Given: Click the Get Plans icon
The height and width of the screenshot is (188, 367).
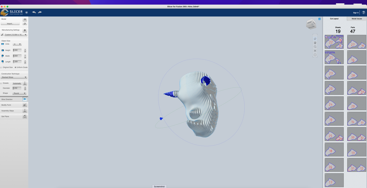Looking at the screenshot, I should point(25,116).
